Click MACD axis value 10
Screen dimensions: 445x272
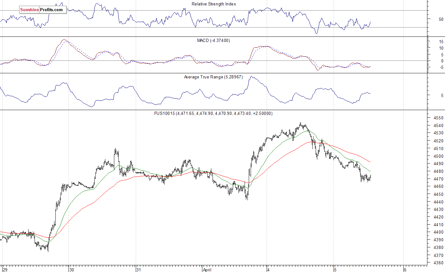(x=441, y=48)
